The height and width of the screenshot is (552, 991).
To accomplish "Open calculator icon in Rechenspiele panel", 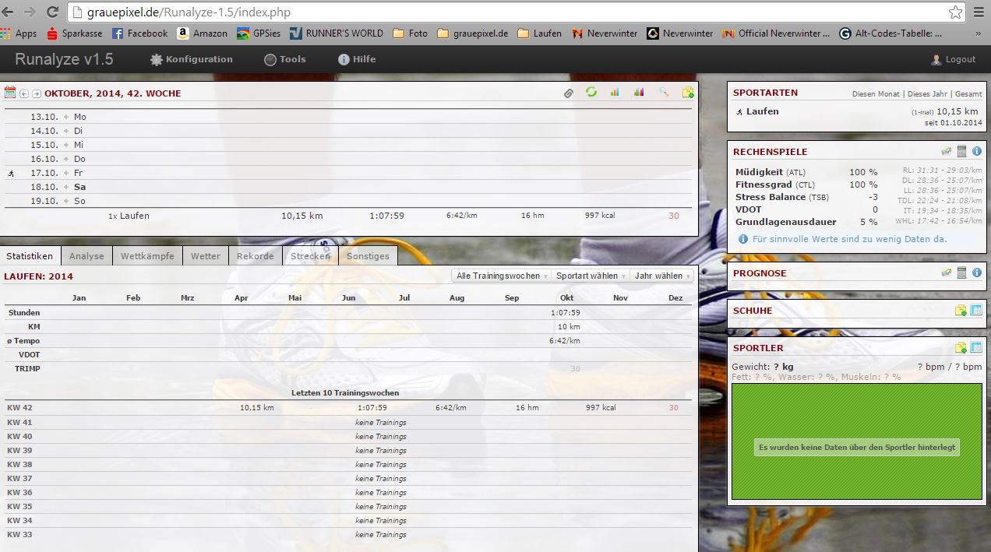I will tap(961, 152).
